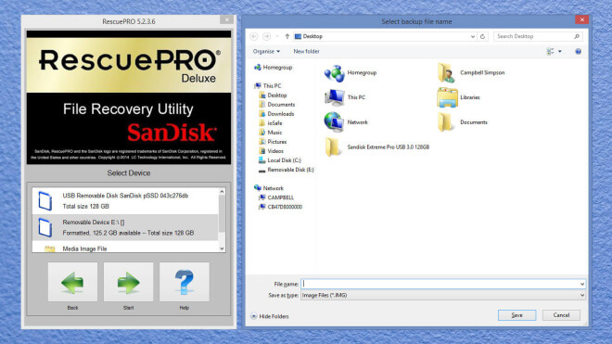Select This PC in navigation tree
Image resolution: width=612 pixels, height=344 pixels.
coord(268,86)
